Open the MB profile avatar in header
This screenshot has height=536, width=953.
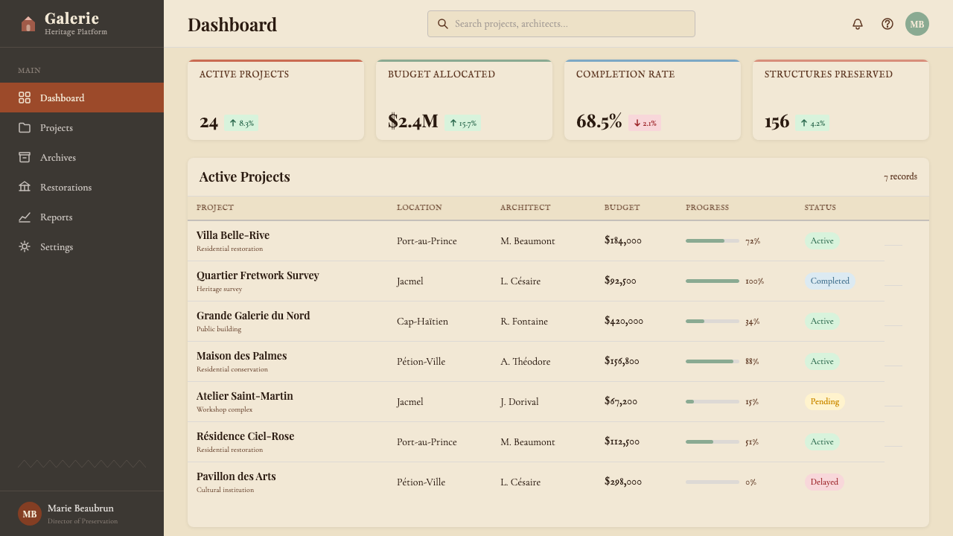tap(917, 24)
